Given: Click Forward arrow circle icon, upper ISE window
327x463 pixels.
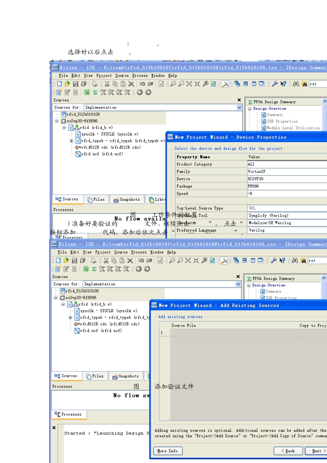Looking at the screenshot, I should (x=148, y=92).
